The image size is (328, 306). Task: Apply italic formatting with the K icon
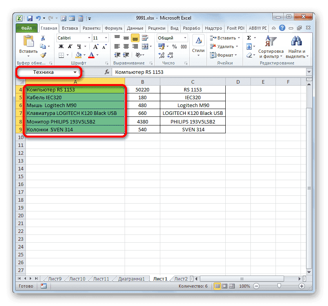(x=70, y=47)
